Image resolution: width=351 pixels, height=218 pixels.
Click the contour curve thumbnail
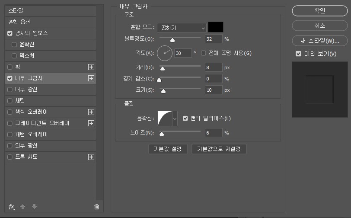(165, 119)
